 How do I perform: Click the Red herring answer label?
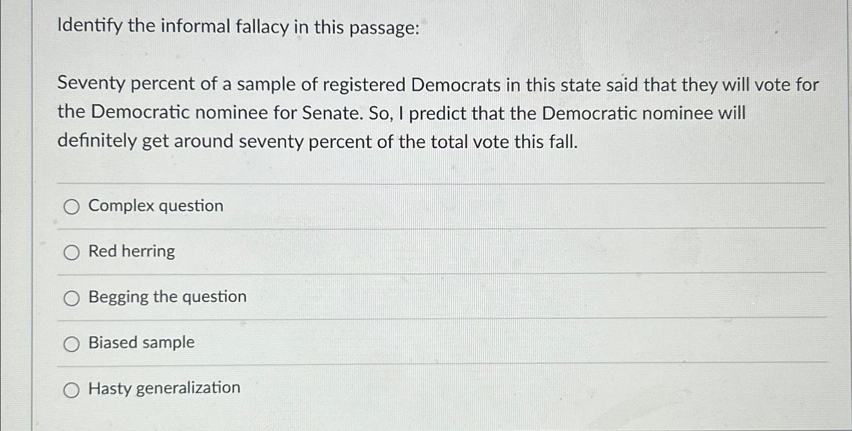(x=131, y=251)
